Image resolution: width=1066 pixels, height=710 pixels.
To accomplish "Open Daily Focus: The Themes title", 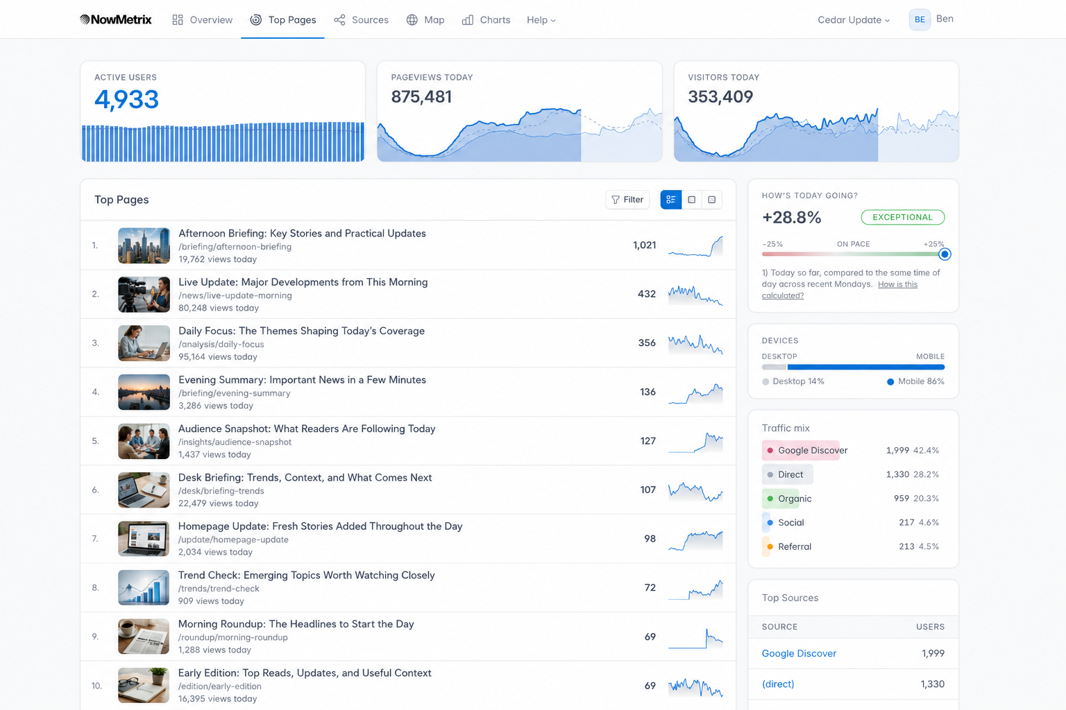I will [301, 331].
